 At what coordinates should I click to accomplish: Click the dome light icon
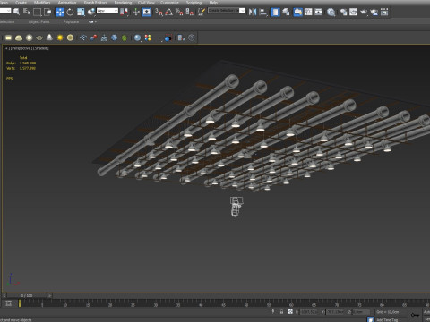pos(19,38)
